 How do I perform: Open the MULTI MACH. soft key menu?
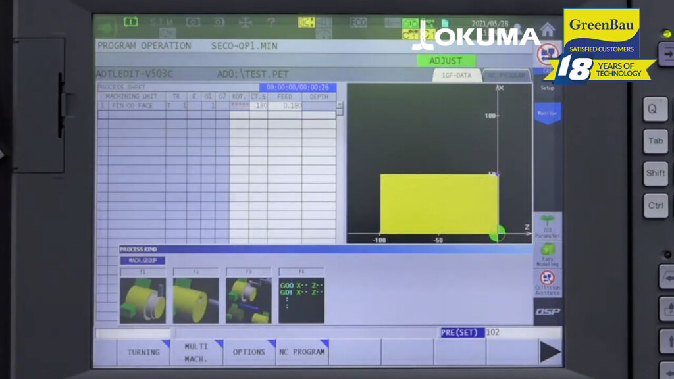tap(195, 352)
